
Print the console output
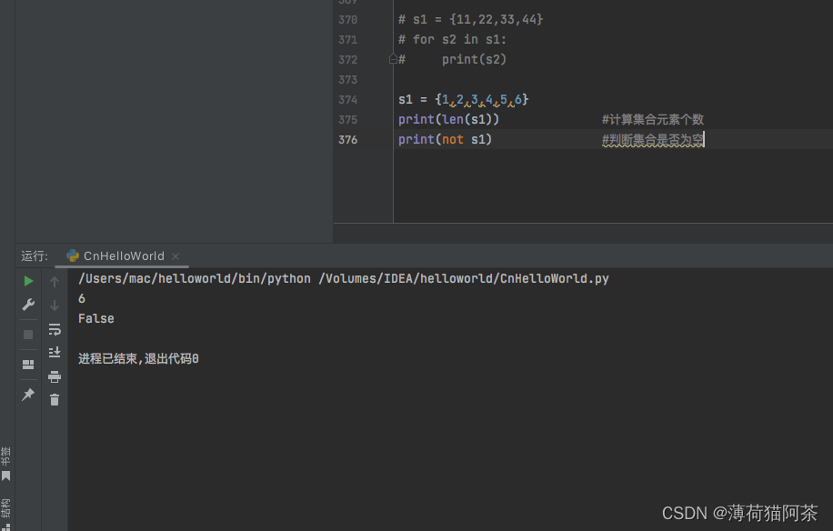point(55,376)
